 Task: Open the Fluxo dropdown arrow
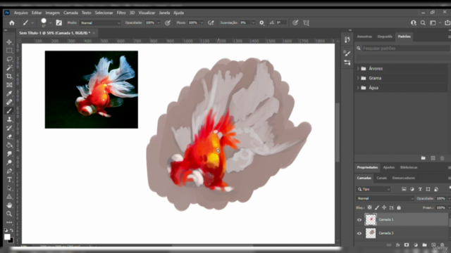[x=202, y=22]
